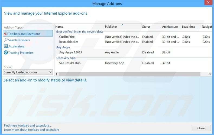Click the horizontal scrollbar thumb
Image resolution: width=214 pixels, height=135 pixels.
(x=129, y=74)
